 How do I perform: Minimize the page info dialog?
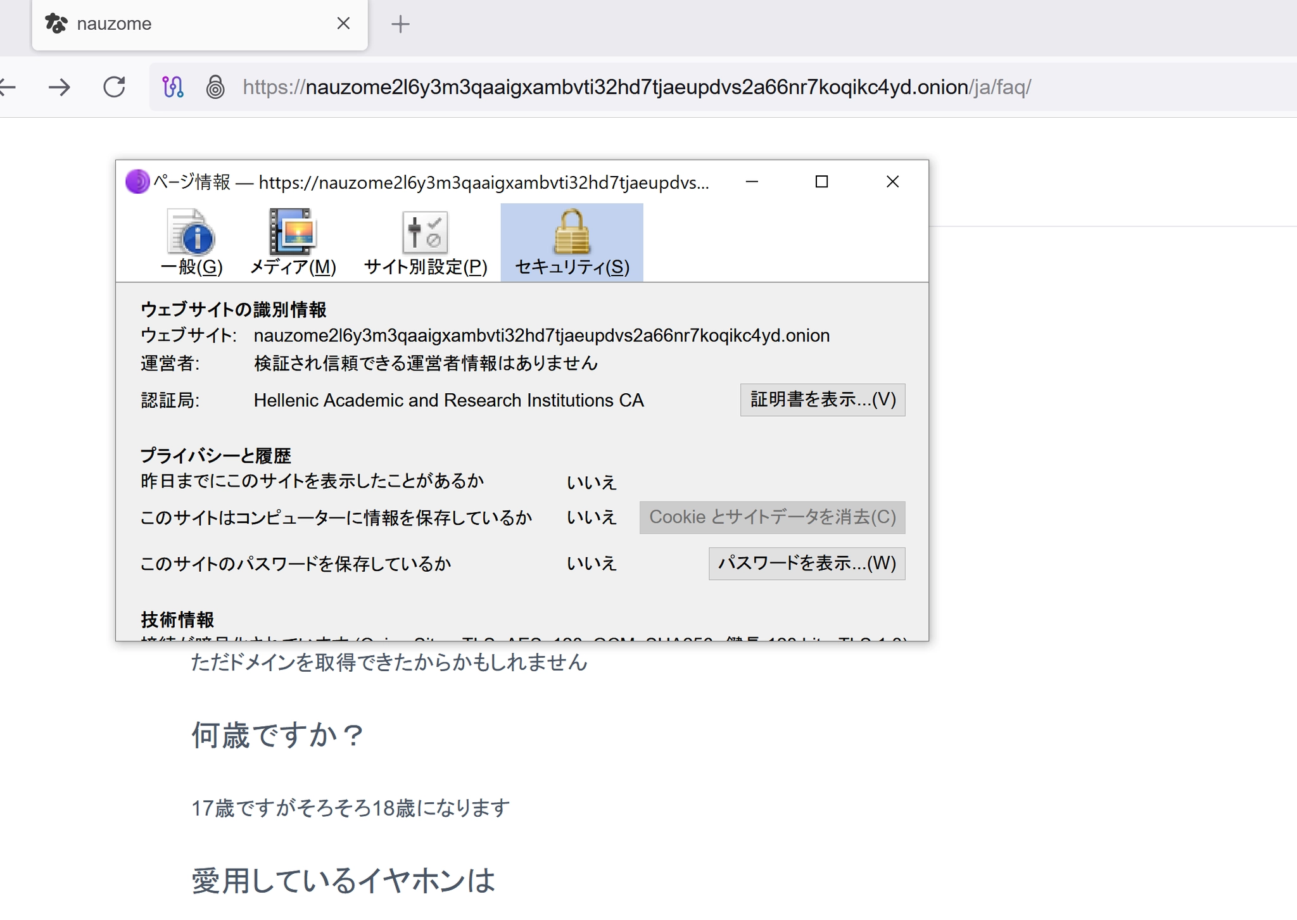(x=752, y=182)
